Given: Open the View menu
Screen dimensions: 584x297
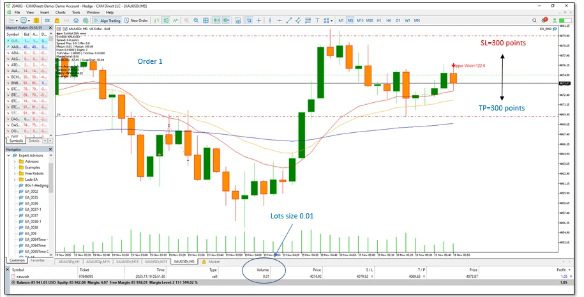Looking at the screenshot, I should pyautogui.click(x=30, y=12).
